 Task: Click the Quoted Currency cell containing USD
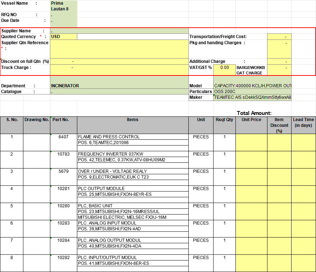point(64,37)
